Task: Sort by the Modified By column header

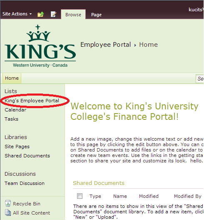Action: point(188,196)
